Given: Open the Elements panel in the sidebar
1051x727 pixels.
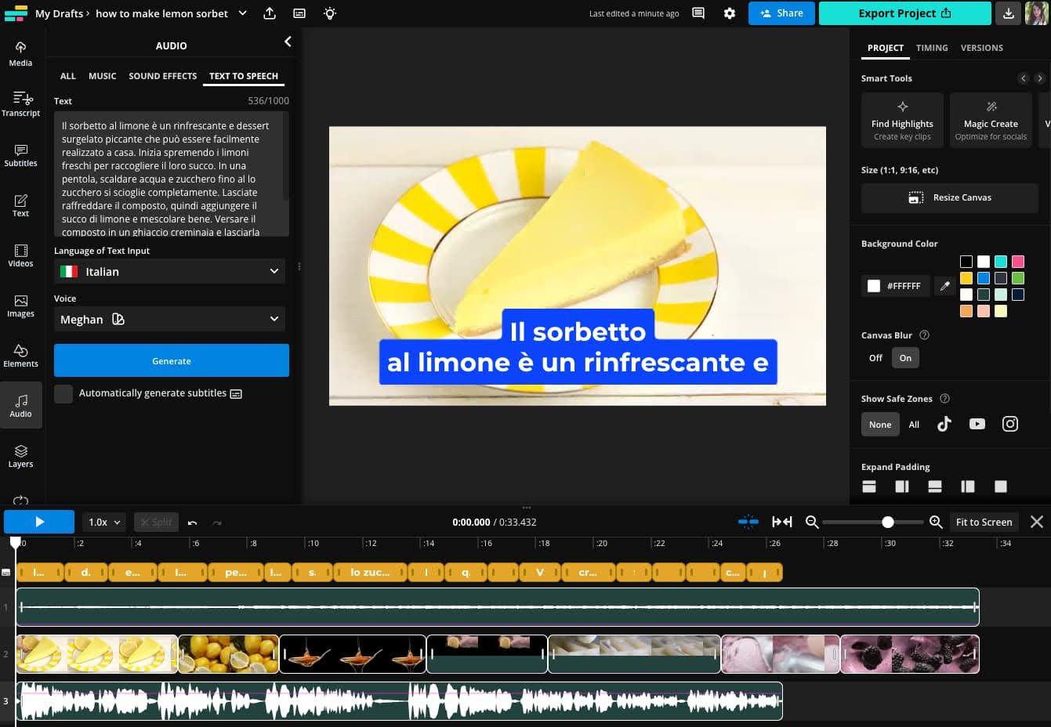Looking at the screenshot, I should tap(20, 355).
